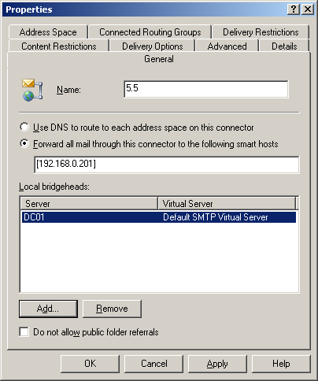
Task: Open the Address Space tab
Action: click(48, 32)
